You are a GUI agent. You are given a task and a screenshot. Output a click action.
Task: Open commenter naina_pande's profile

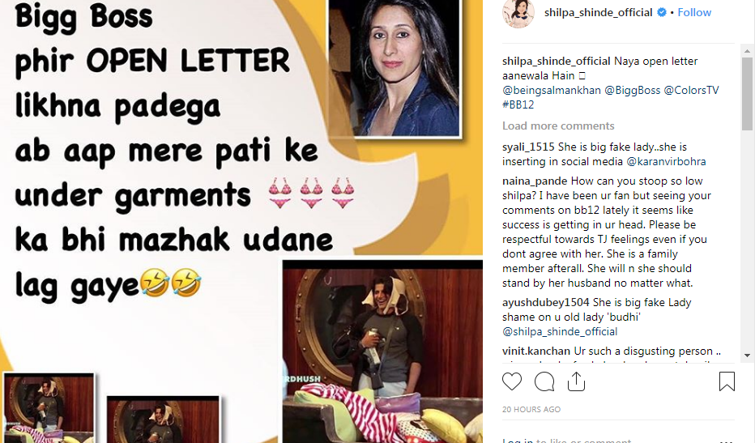535,181
